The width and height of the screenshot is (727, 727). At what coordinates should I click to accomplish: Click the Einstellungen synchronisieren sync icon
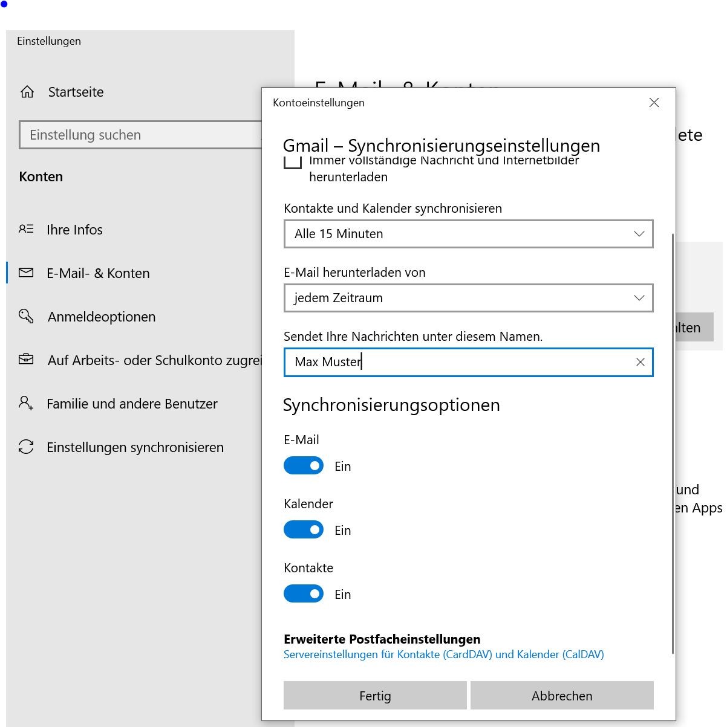click(x=26, y=447)
